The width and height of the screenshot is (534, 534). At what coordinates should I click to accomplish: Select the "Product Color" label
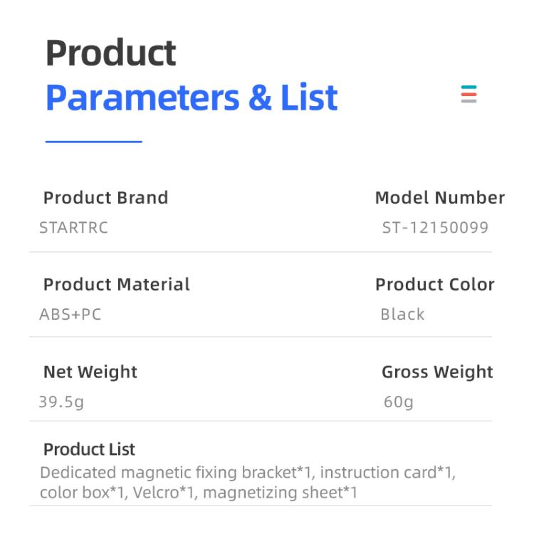pyautogui.click(x=434, y=285)
